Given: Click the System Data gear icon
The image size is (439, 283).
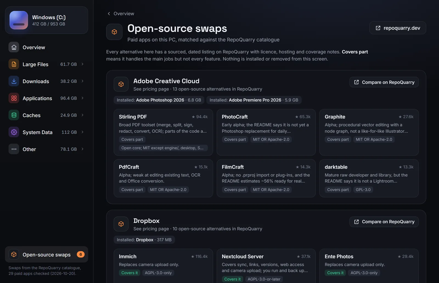Looking at the screenshot, I should [x=14, y=132].
